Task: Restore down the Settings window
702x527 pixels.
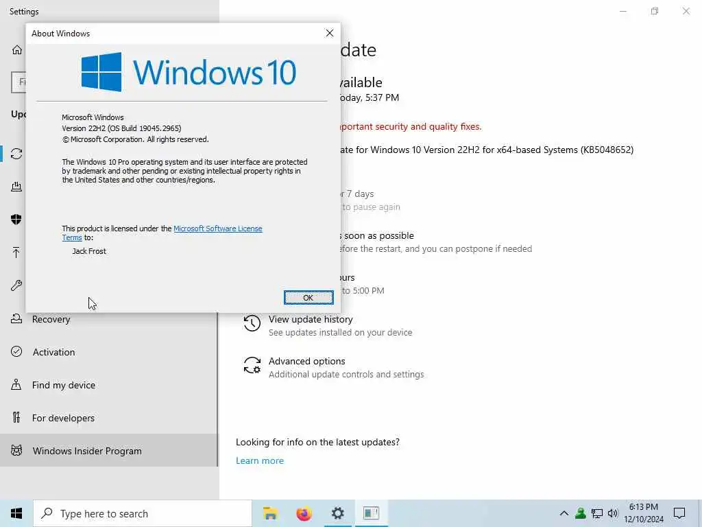Action: click(x=655, y=11)
